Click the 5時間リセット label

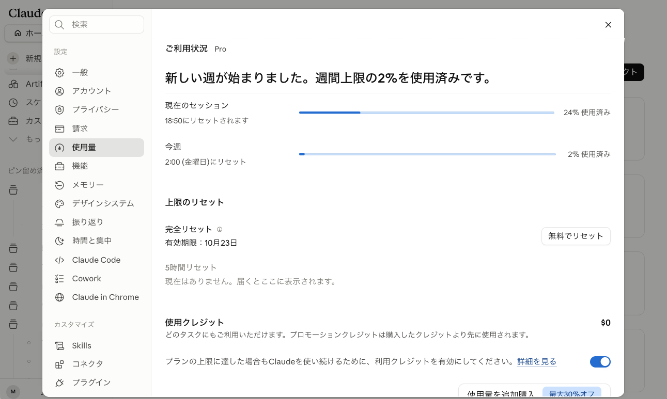click(191, 268)
